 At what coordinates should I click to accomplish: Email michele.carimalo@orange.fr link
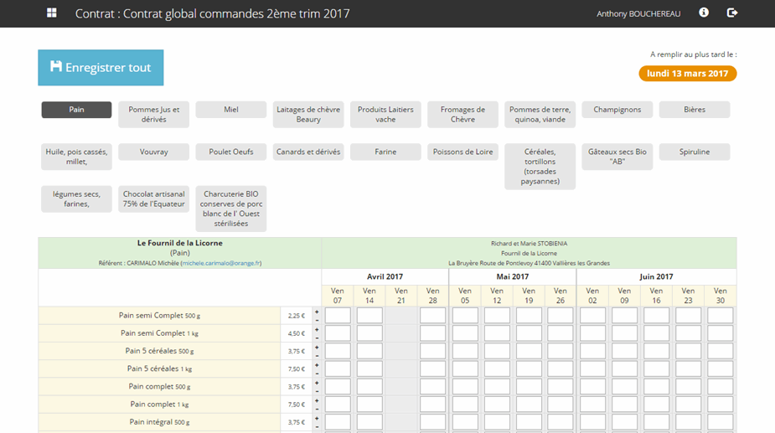pyautogui.click(x=221, y=263)
